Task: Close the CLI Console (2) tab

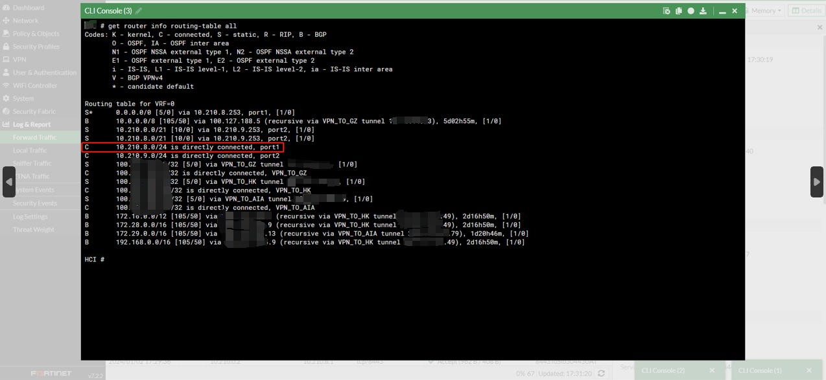Action: (x=712, y=370)
